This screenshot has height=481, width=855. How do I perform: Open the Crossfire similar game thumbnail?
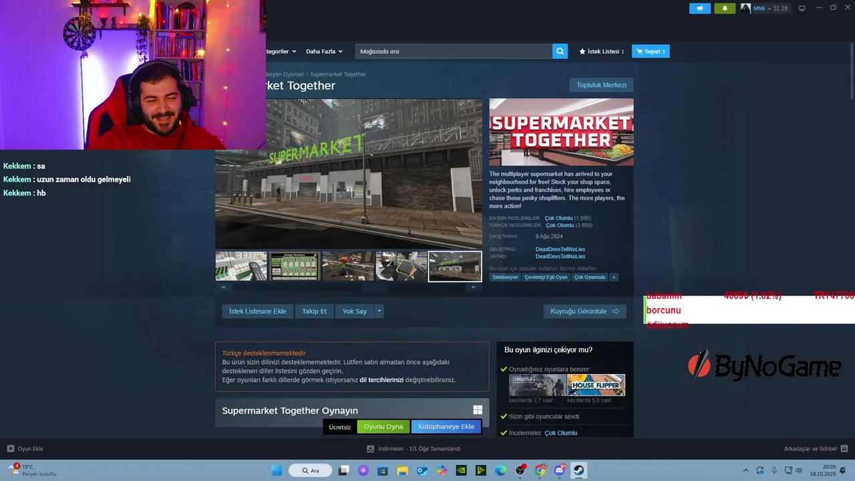pos(537,385)
